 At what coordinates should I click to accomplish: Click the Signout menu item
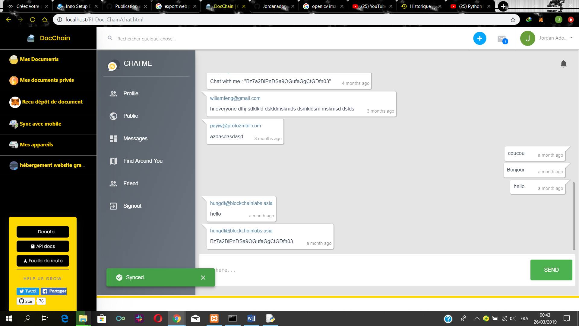[x=132, y=206]
